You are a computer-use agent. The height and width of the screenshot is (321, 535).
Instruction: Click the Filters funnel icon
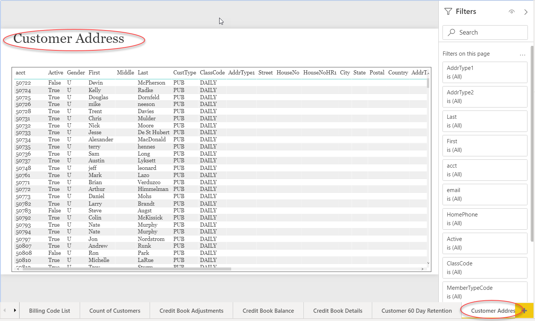point(448,12)
